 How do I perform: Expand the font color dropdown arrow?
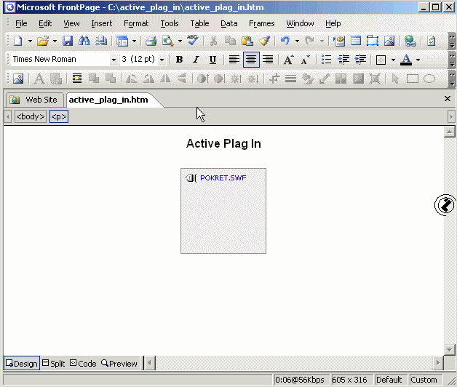tap(418, 60)
